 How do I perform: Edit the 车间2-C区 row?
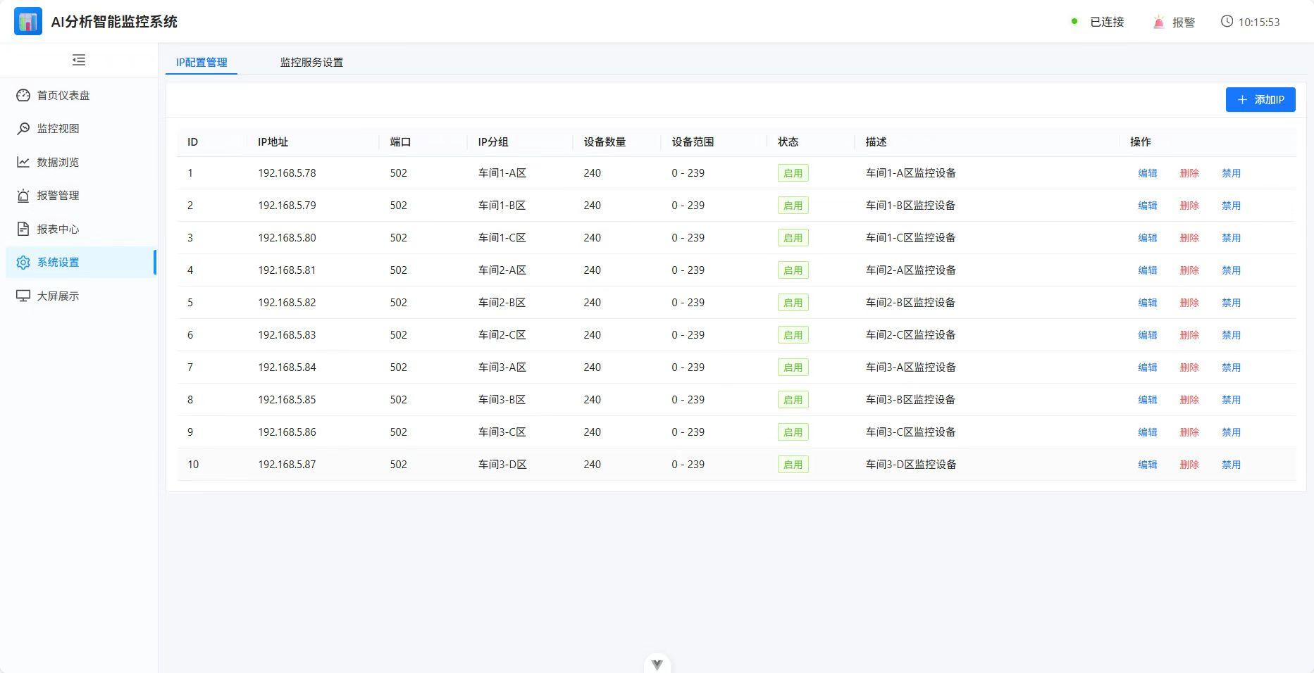1148,335
